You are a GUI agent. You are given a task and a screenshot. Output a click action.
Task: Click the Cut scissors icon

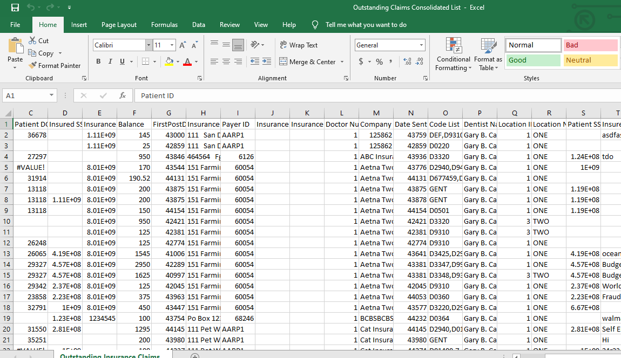coord(32,41)
